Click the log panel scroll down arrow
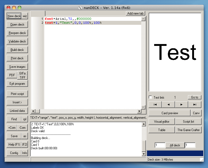 (x=144, y=154)
